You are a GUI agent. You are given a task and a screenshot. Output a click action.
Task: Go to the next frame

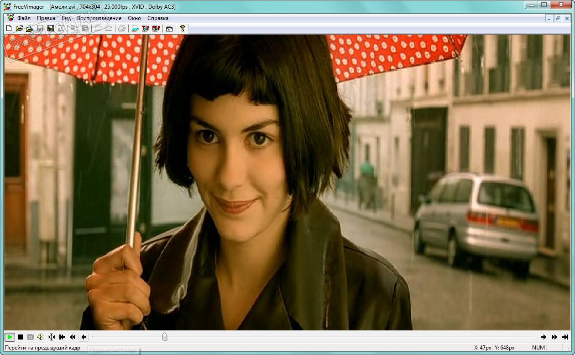click(544, 337)
